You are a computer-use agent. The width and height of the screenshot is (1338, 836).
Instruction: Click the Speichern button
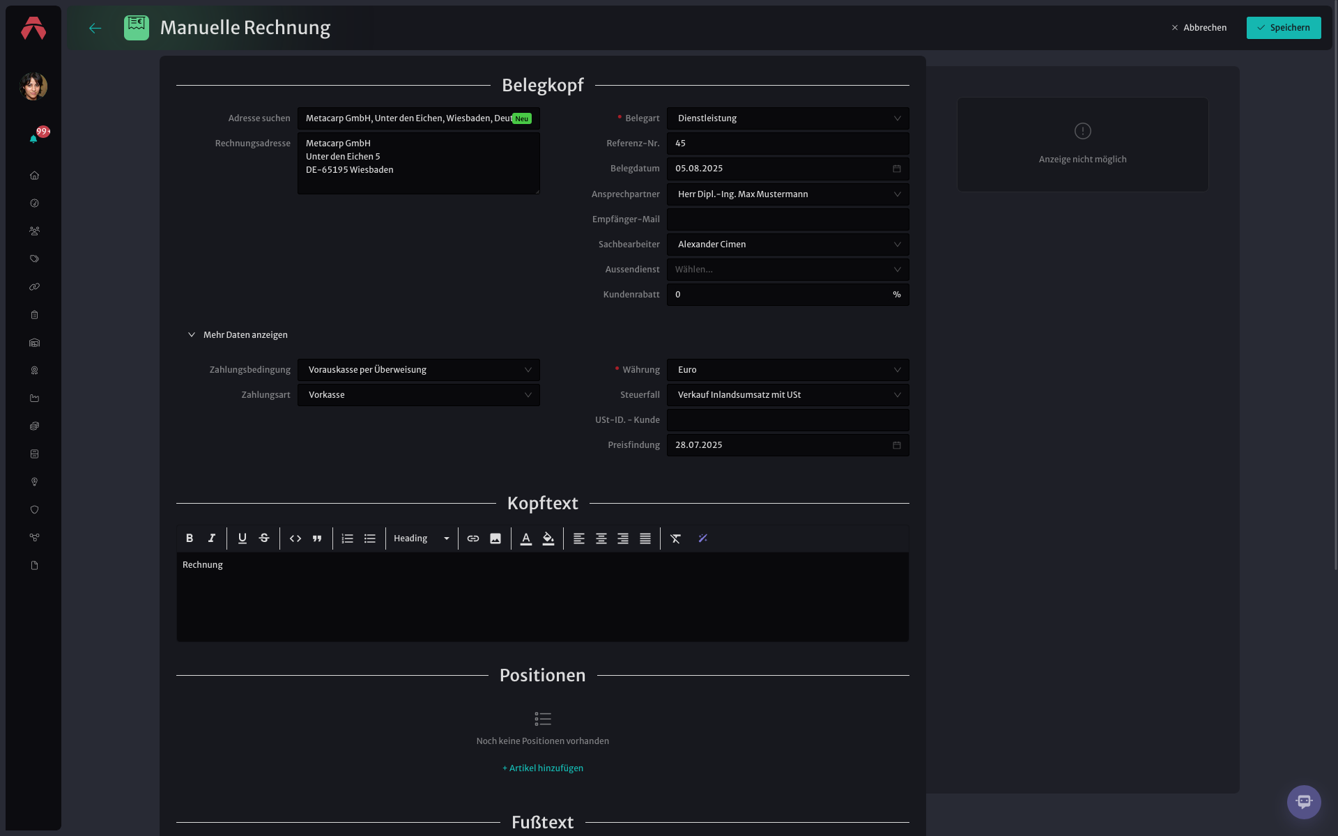[x=1284, y=28]
